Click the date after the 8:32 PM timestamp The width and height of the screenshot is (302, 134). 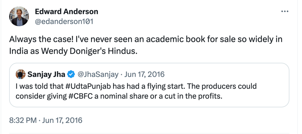(63, 120)
